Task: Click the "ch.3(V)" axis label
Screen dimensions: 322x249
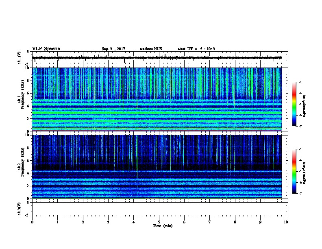Action: [19, 209]
